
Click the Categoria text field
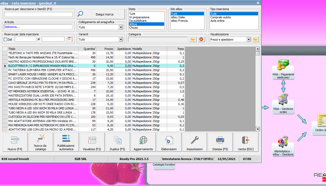click(x=158, y=39)
